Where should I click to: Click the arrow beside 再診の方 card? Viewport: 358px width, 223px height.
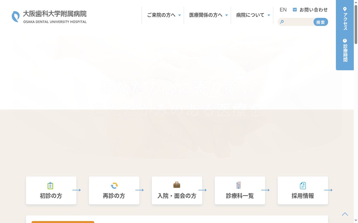(140, 190)
